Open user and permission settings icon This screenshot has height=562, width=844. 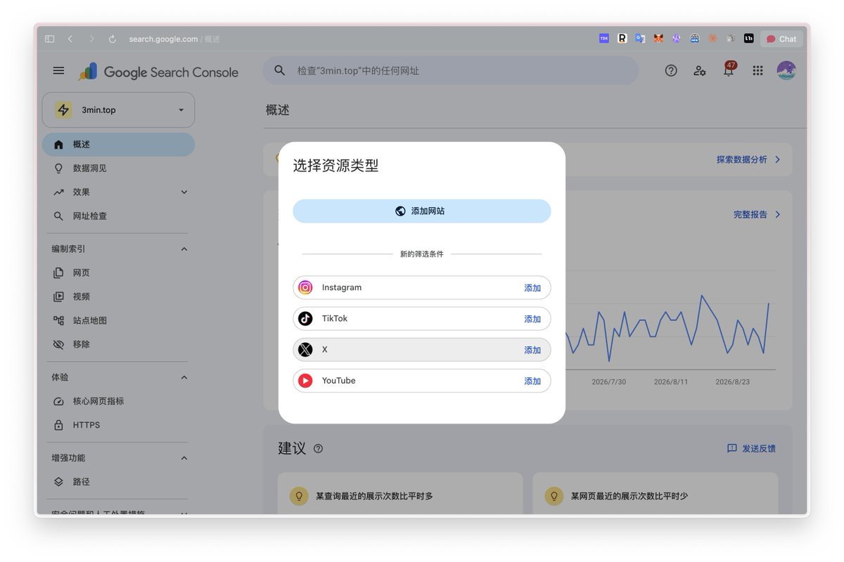(700, 70)
